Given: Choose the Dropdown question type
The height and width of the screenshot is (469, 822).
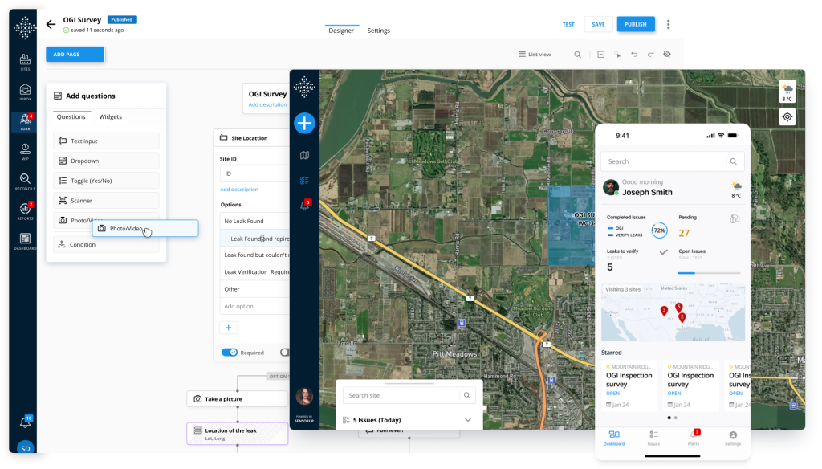Looking at the screenshot, I should (x=106, y=161).
